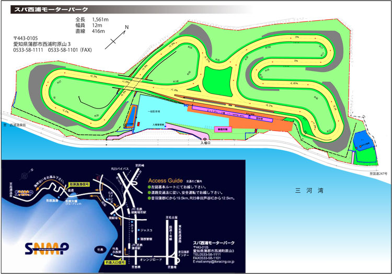Click the 東名高速道路 expressway label
This screenshot has height=274, width=392.
180,234
